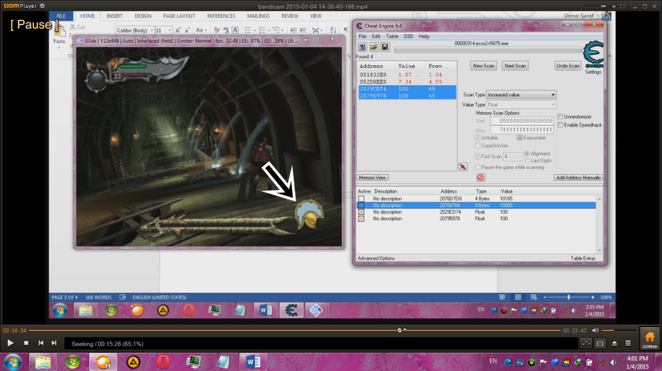Open Asian Layout dropdown in Word ribbon
The height and width of the screenshot is (371, 662).
[x=317, y=30]
